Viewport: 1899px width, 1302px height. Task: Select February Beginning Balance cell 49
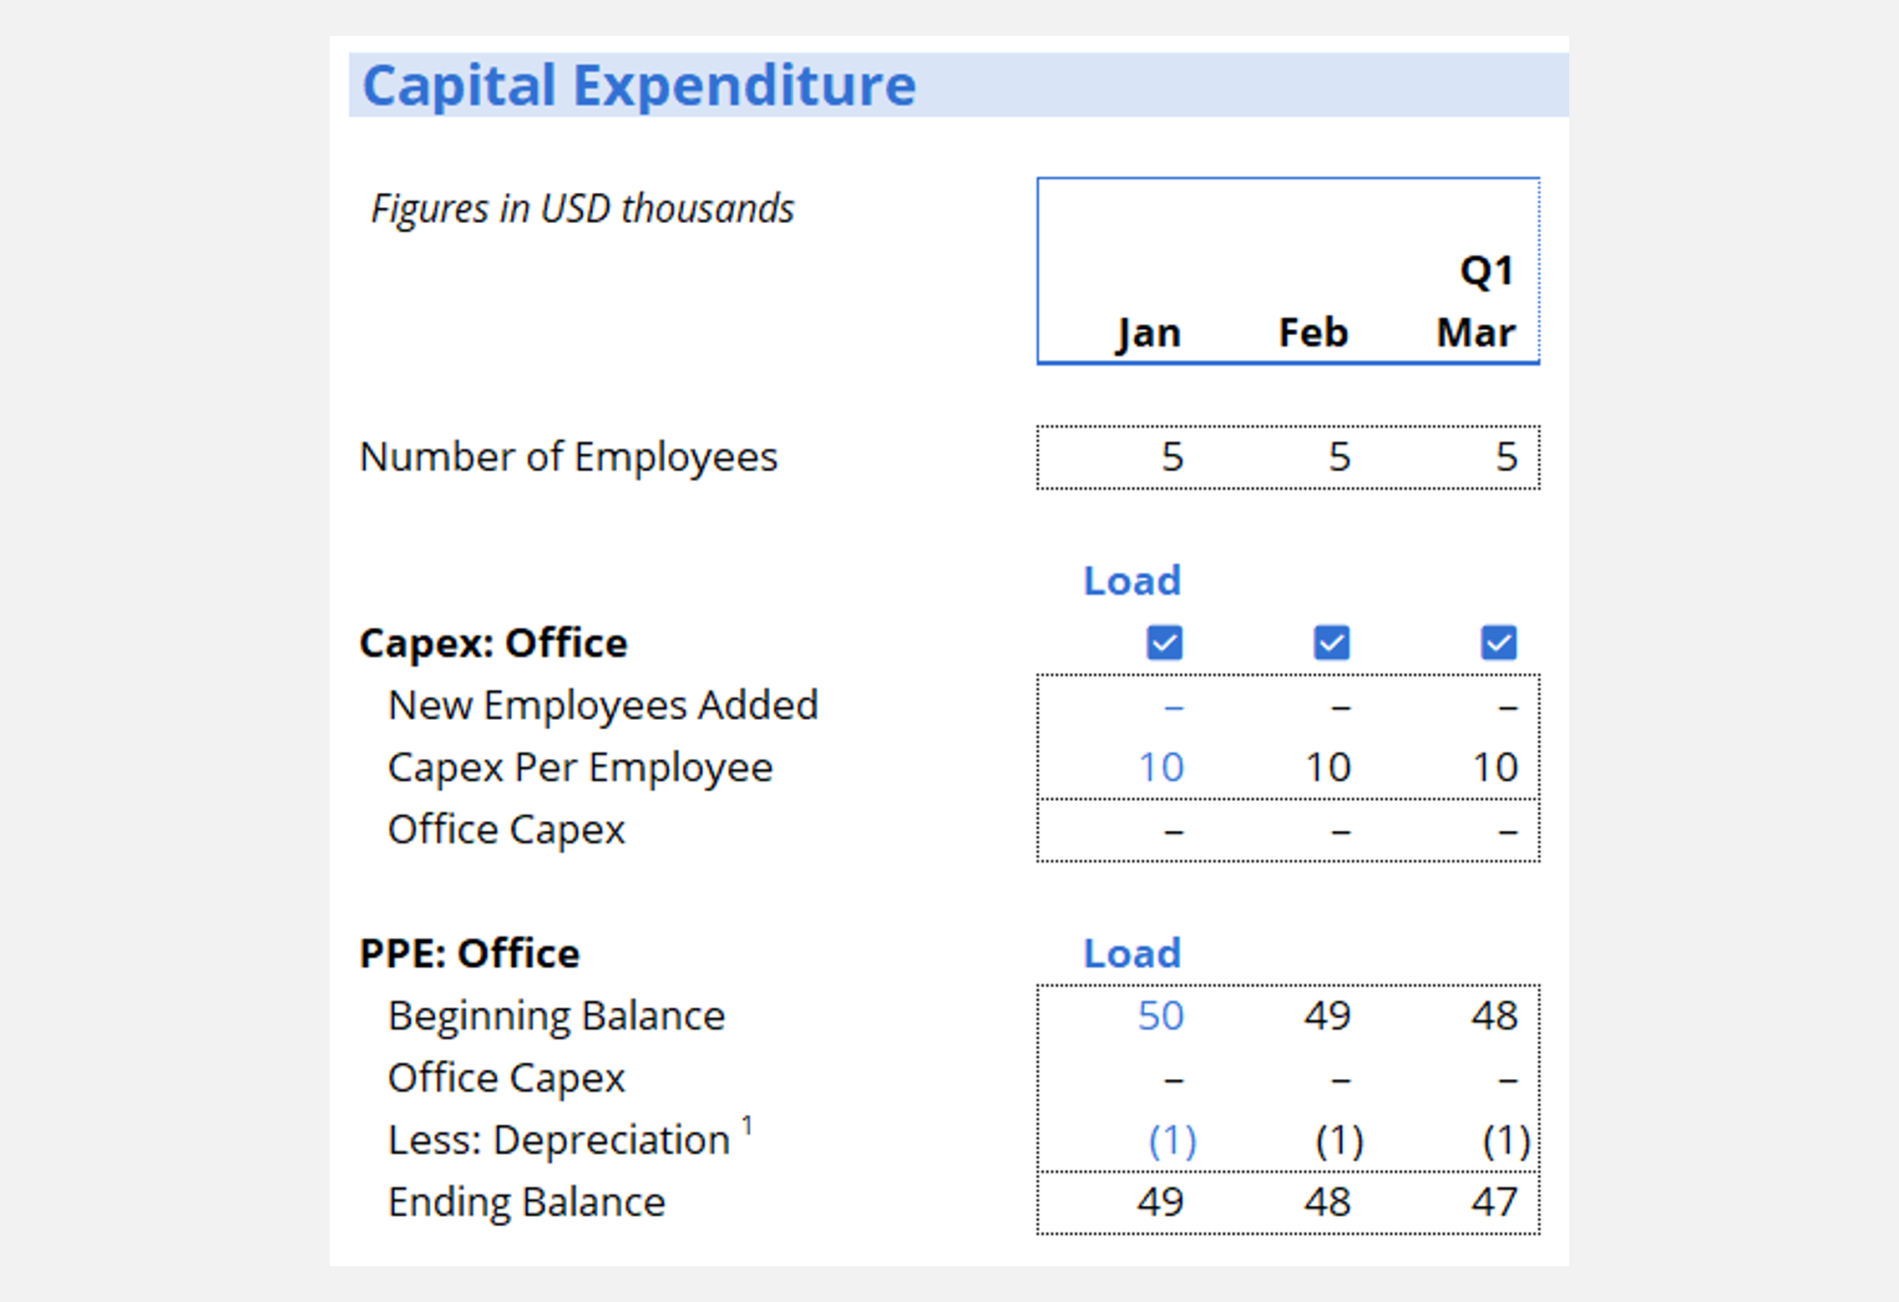tap(1327, 1016)
